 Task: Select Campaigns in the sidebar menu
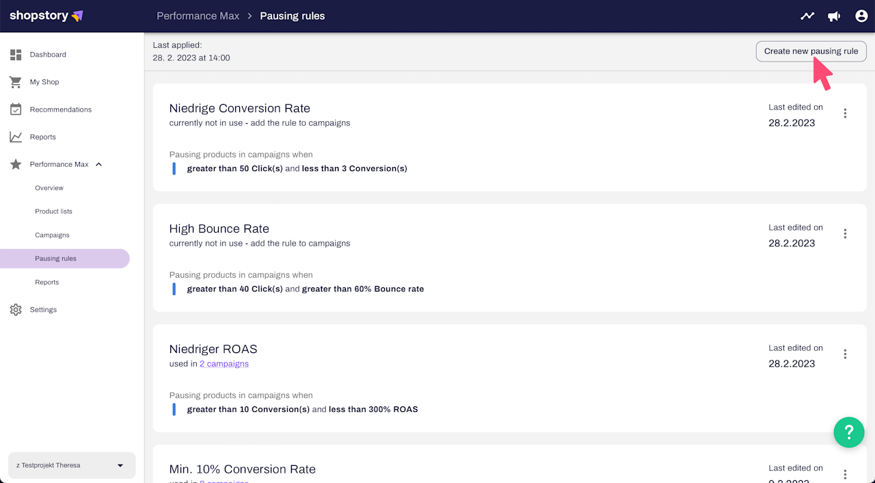click(x=52, y=235)
